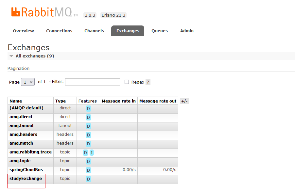Open the springCloudBus exchange
295x190 pixels.
pos(26,170)
